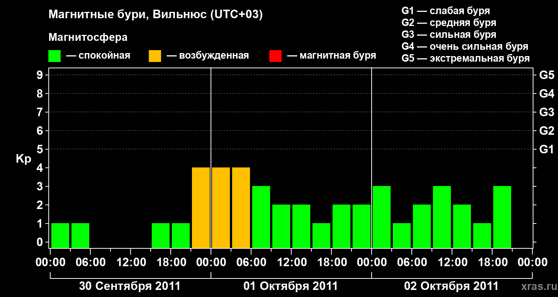
Task: Click the orange 'возбужденная' legend swatch
Action: tap(155, 56)
